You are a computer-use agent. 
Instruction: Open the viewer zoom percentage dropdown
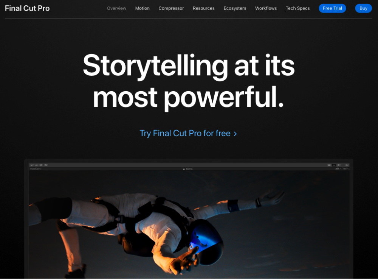pos(338,169)
